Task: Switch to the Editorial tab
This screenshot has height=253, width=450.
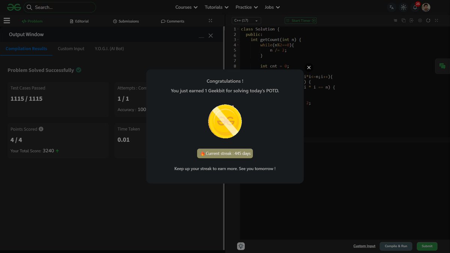Action: (79, 21)
